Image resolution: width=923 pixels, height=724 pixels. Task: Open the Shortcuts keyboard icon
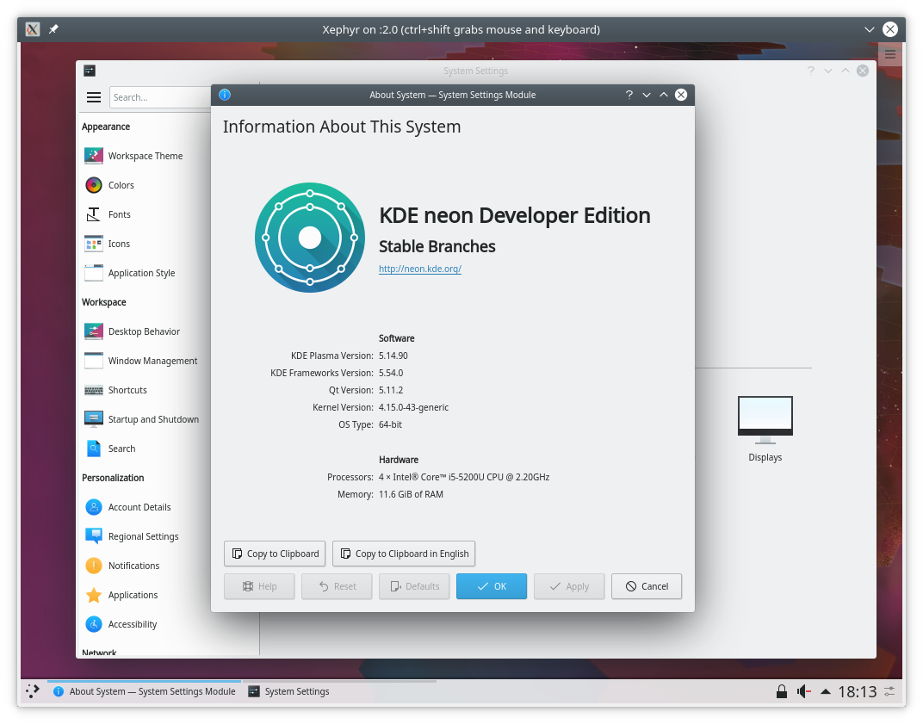[x=94, y=390]
